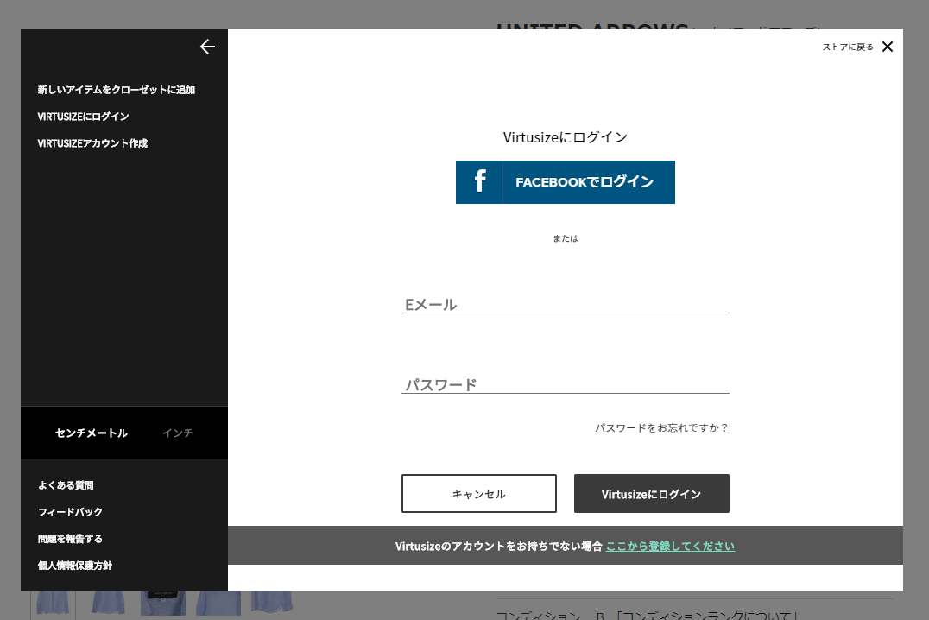
Task: Click the Facebook f logo icon
Action: [x=480, y=180]
